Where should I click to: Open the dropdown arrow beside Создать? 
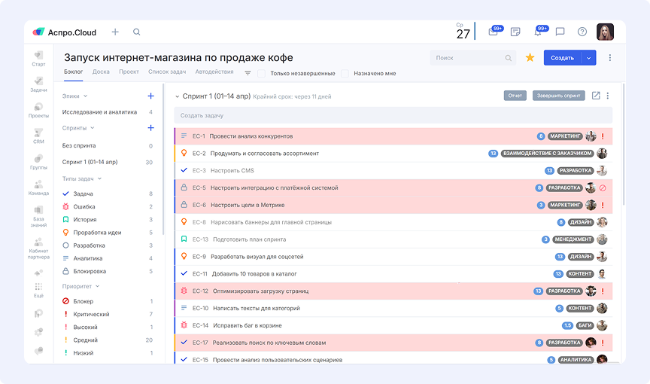click(x=589, y=57)
